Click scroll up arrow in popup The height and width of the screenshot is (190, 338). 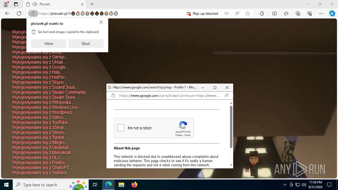pos(231,103)
